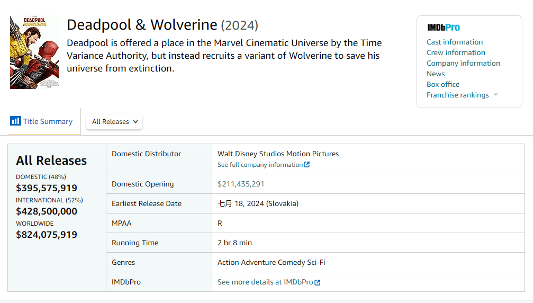
Task: Open the All Releases dropdown
Action: click(114, 122)
